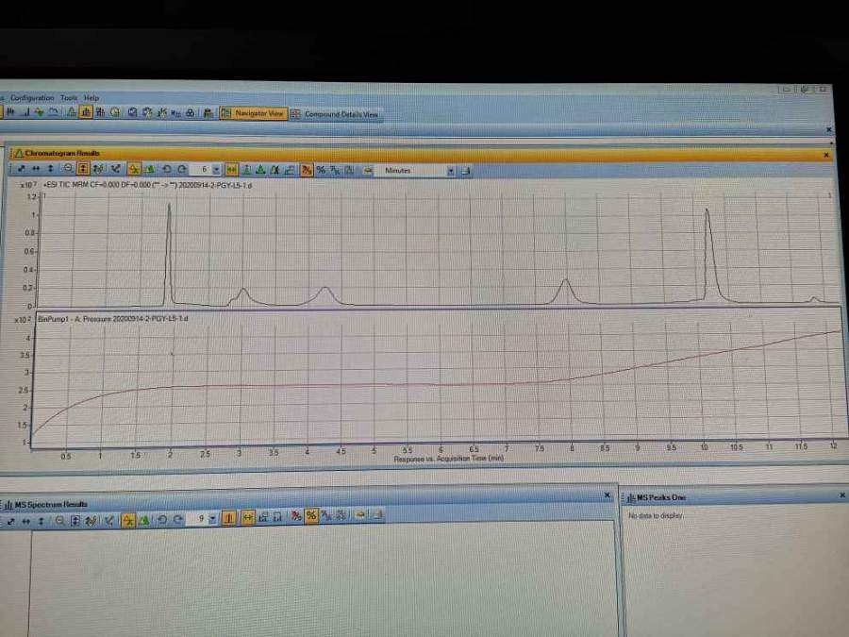This screenshot has width=849, height=637.
Task: Switch to Compound Details View
Action: [x=335, y=114]
